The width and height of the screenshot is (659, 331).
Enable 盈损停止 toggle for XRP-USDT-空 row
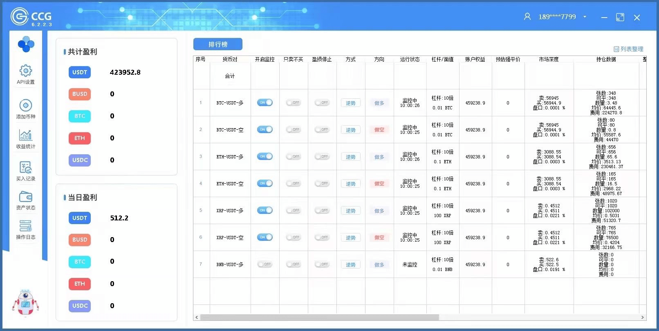tap(322, 237)
